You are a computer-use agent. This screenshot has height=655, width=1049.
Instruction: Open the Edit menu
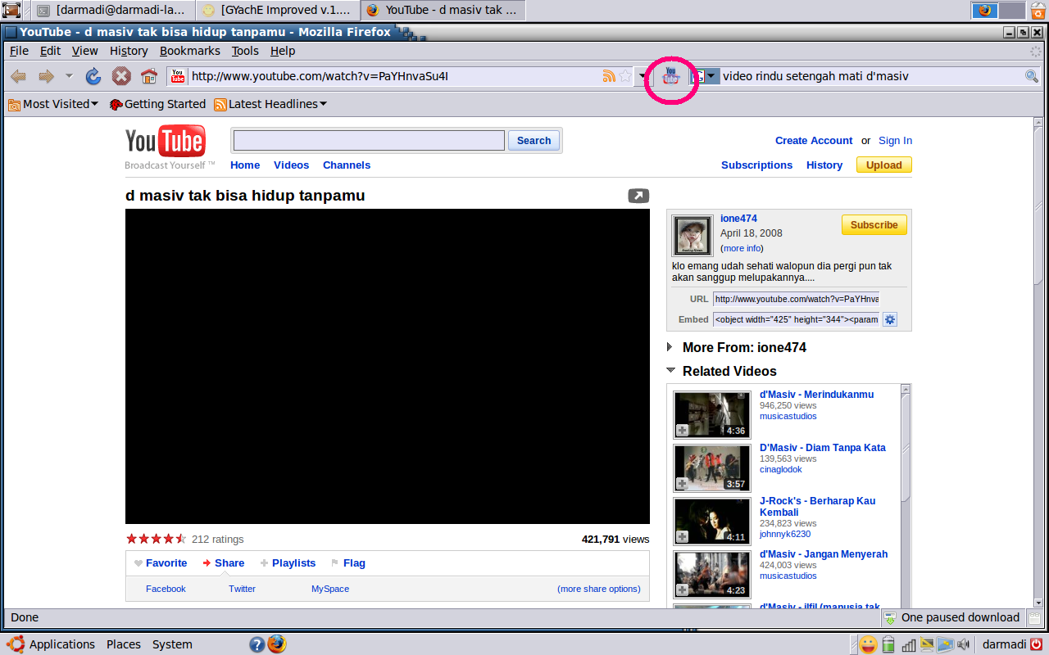click(x=50, y=51)
